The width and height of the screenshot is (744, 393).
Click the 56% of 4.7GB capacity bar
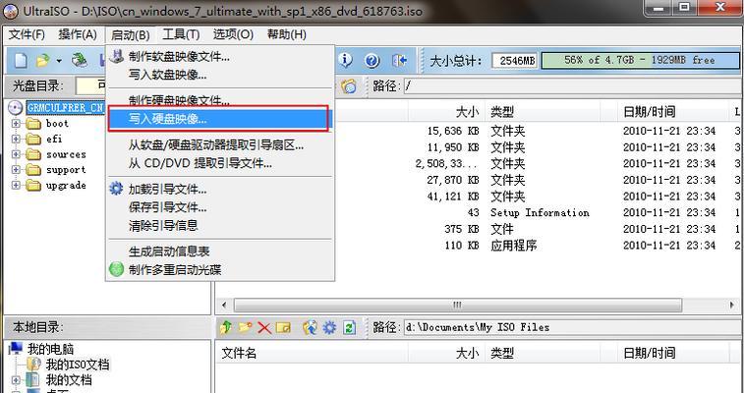click(639, 60)
